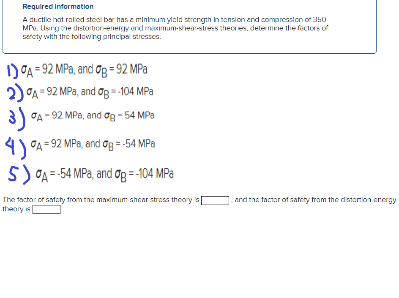Click the maximum-shear-stress theory answer box
This screenshot has width=399, height=298.
click(x=215, y=200)
